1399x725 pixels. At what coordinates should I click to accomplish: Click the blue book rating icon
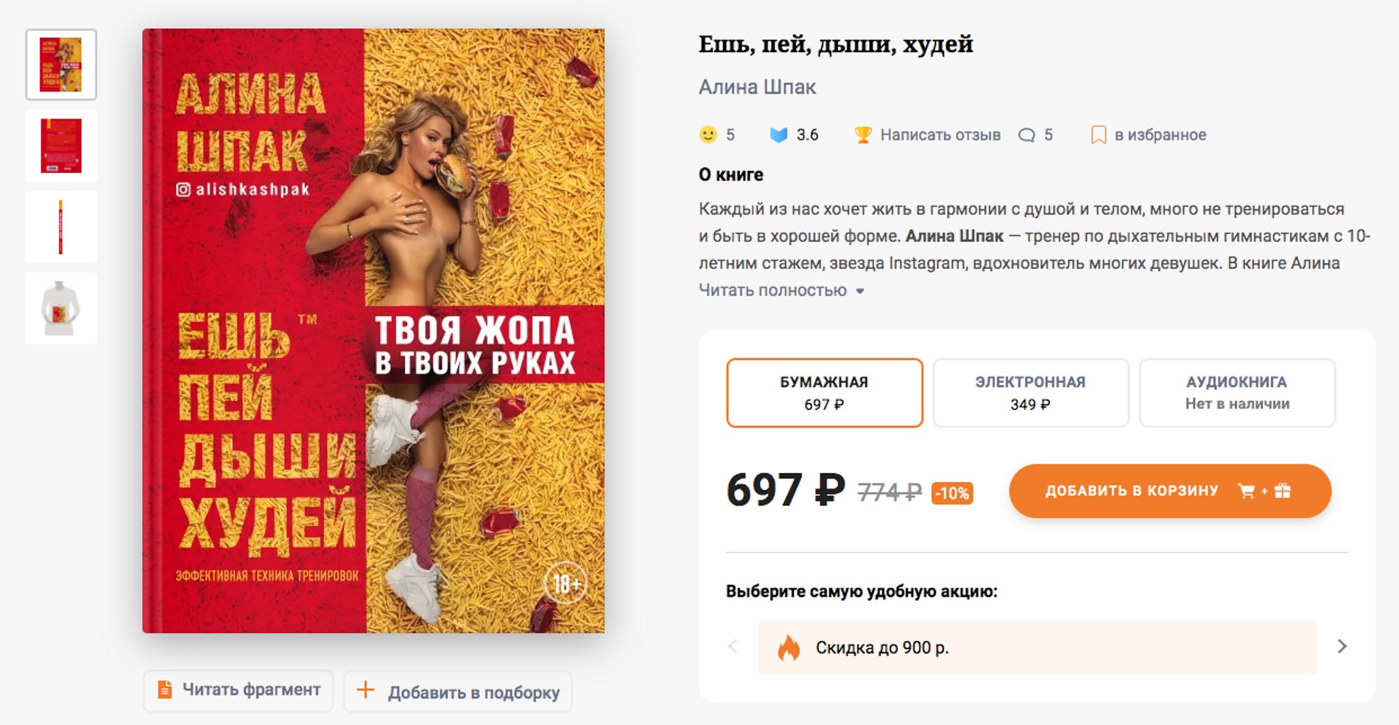(x=778, y=135)
